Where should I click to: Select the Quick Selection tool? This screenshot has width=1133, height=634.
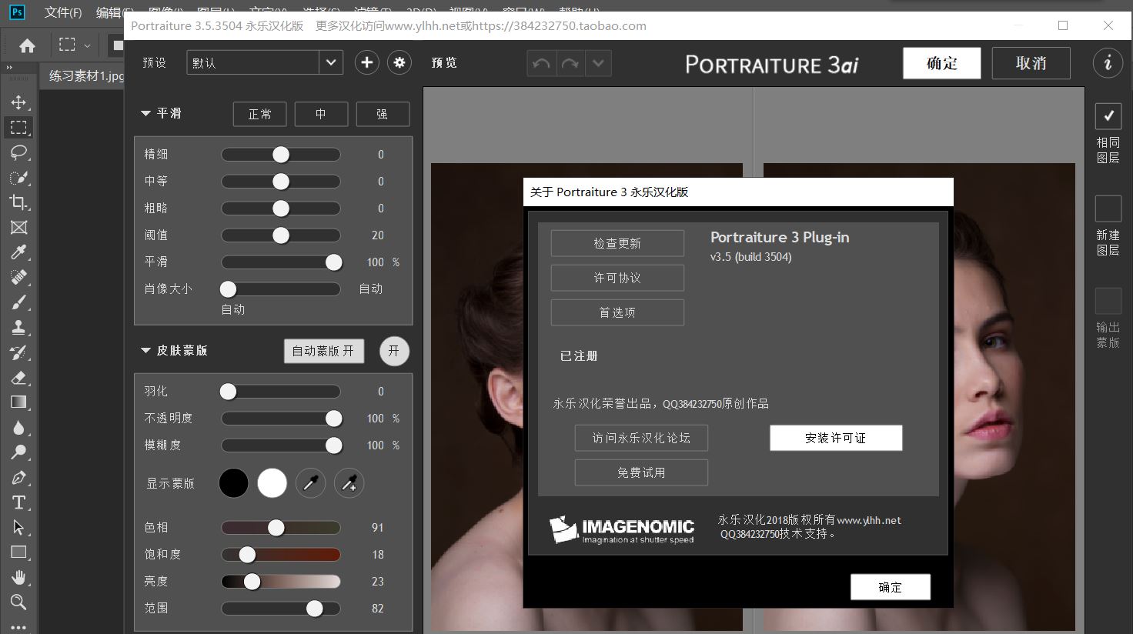pyautogui.click(x=18, y=178)
